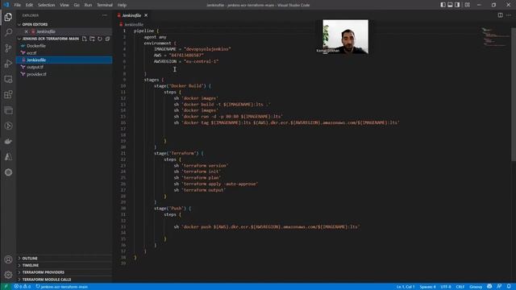
Task: Open the Remote Explorer view
Action: coord(8,79)
